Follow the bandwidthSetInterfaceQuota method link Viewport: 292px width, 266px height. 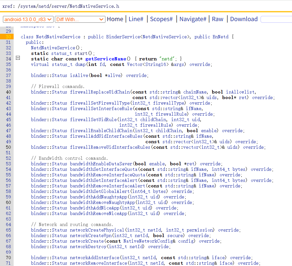104,169
